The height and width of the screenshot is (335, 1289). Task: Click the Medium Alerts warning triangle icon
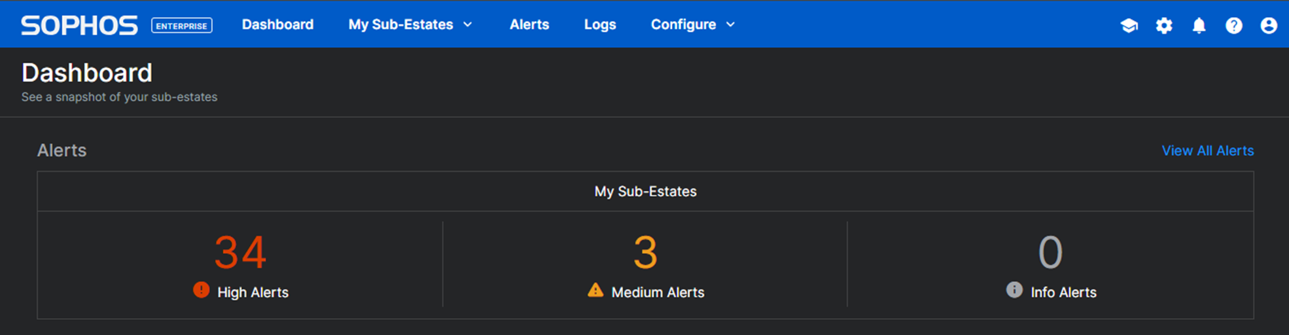595,290
